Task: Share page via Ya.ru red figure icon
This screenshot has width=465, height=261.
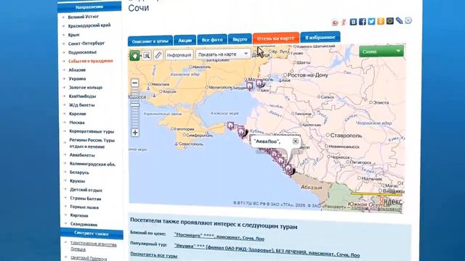Action: pyautogui.click(x=344, y=22)
